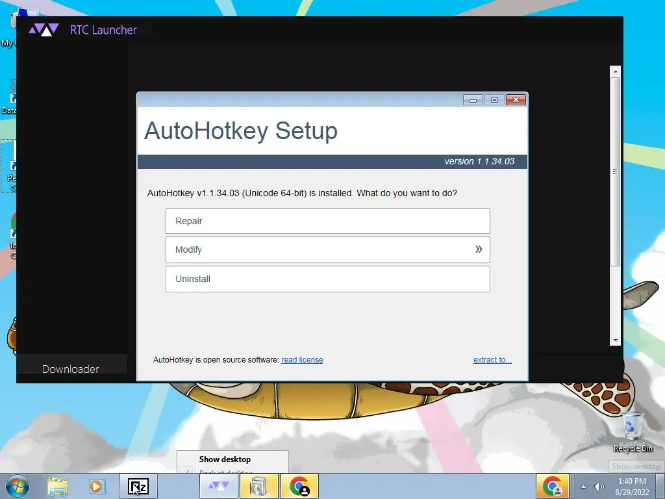The height and width of the screenshot is (499, 665).
Task: Open the clock showing 1:40 PM
Action: point(632,486)
